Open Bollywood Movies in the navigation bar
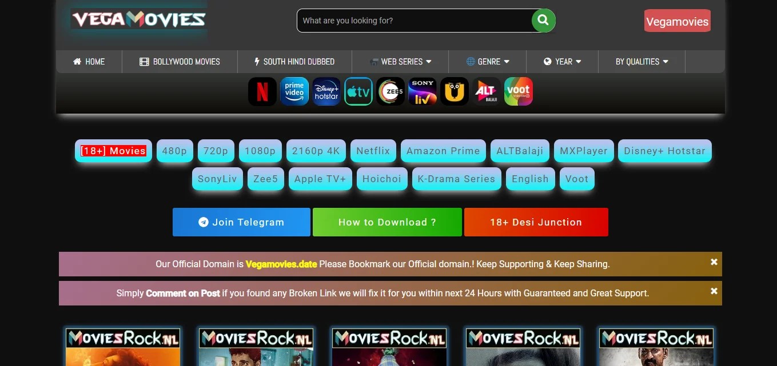The height and width of the screenshot is (366, 777). 180,62
